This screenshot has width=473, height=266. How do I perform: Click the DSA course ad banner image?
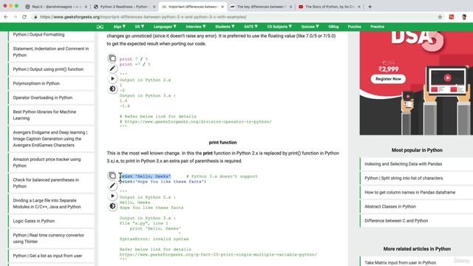[416, 83]
